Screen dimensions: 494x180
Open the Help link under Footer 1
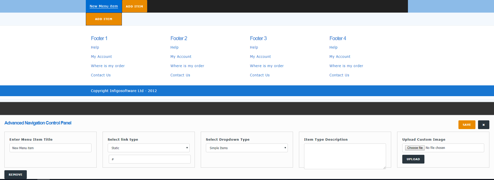pyautogui.click(x=95, y=47)
